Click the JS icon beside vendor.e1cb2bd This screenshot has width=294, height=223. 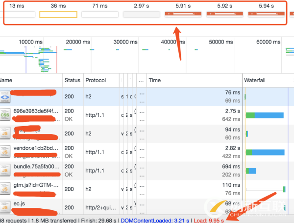tap(4, 152)
